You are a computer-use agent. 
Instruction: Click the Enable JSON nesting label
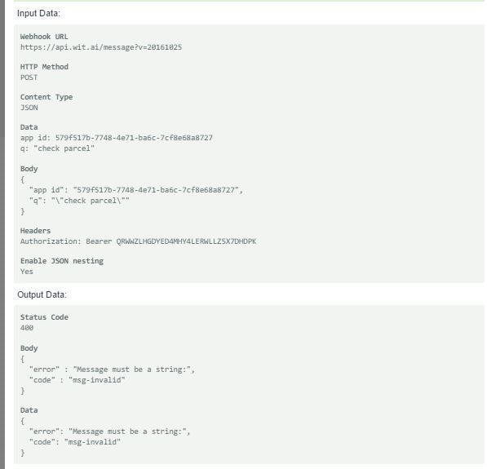tap(62, 261)
